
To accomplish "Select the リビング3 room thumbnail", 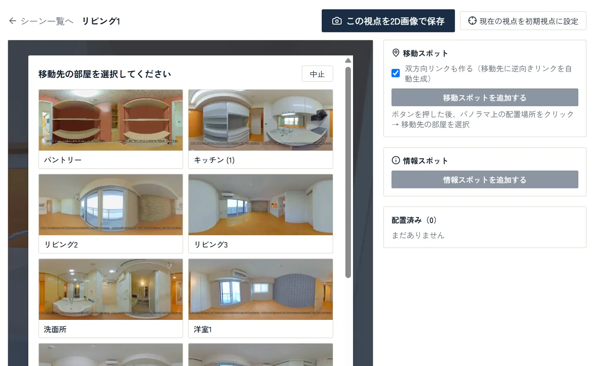I will click(260, 205).
